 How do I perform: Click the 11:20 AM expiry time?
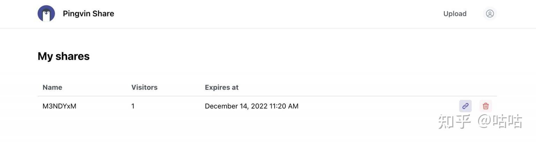[x=284, y=106]
